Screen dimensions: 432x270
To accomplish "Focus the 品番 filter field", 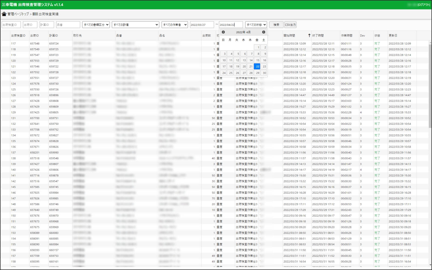I will (x=68, y=25).
